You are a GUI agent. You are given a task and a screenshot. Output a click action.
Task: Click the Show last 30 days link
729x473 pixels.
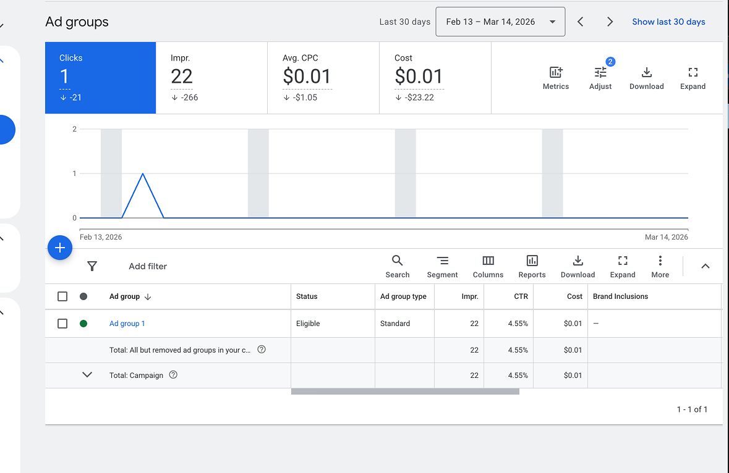668,22
